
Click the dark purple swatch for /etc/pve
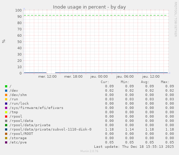pyautogui.click(x=6, y=142)
